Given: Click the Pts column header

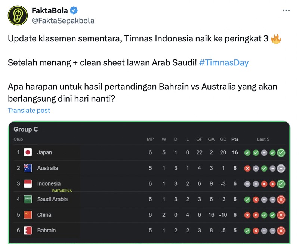Looking at the screenshot, I should point(234,139).
